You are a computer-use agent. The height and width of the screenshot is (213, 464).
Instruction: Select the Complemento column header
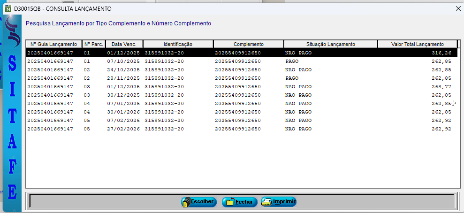click(248, 44)
